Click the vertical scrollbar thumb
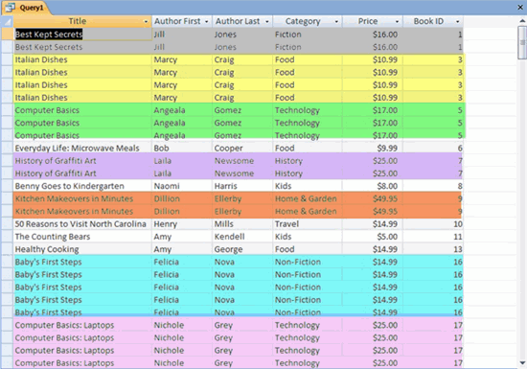 (522, 42)
